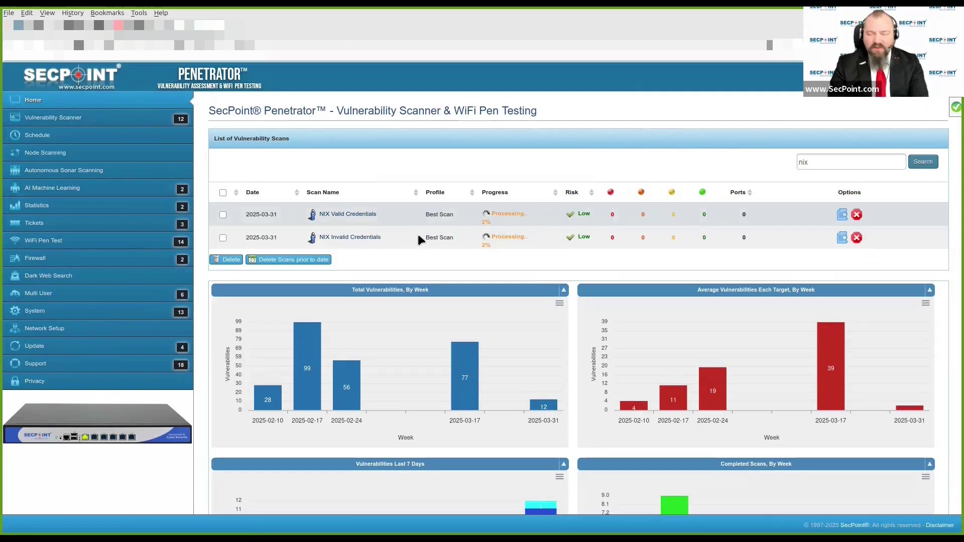Click Delete Scans prior to date
This screenshot has width=964, height=542.
pos(288,259)
